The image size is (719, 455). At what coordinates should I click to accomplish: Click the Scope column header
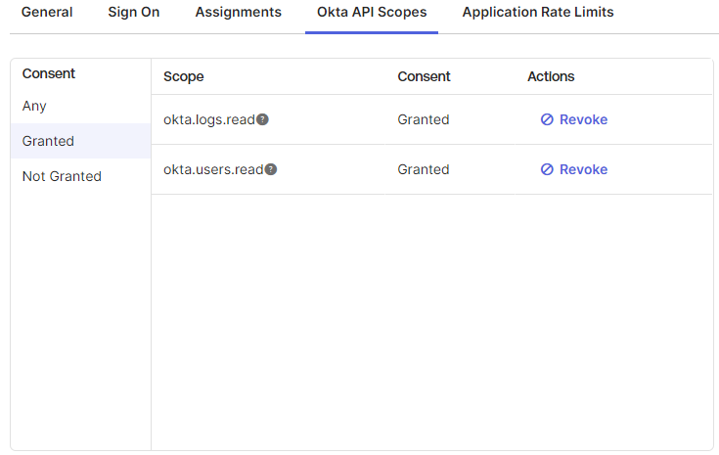tap(184, 76)
